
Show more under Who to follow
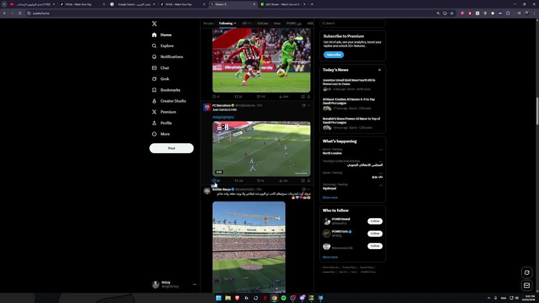pyautogui.click(x=330, y=257)
